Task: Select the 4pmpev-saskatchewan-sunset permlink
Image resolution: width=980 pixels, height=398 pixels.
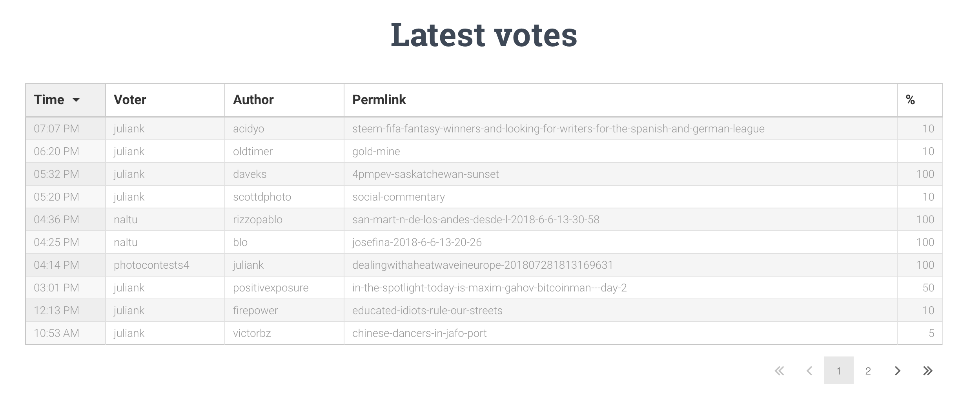Action: (x=425, y=174)
